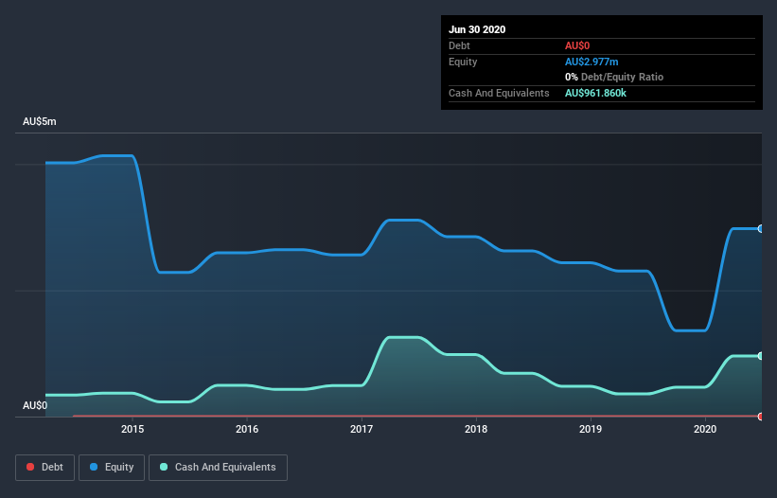Image resolution: width=777 pixels, height=498 pixels.
Task: Toggle the Equity legend button
Action: tap(112, 468)
